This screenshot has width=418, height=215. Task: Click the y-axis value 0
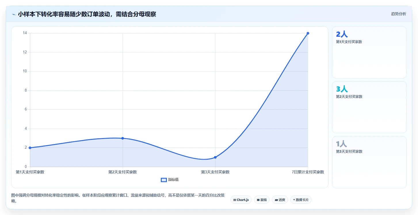tap(26, 167)
